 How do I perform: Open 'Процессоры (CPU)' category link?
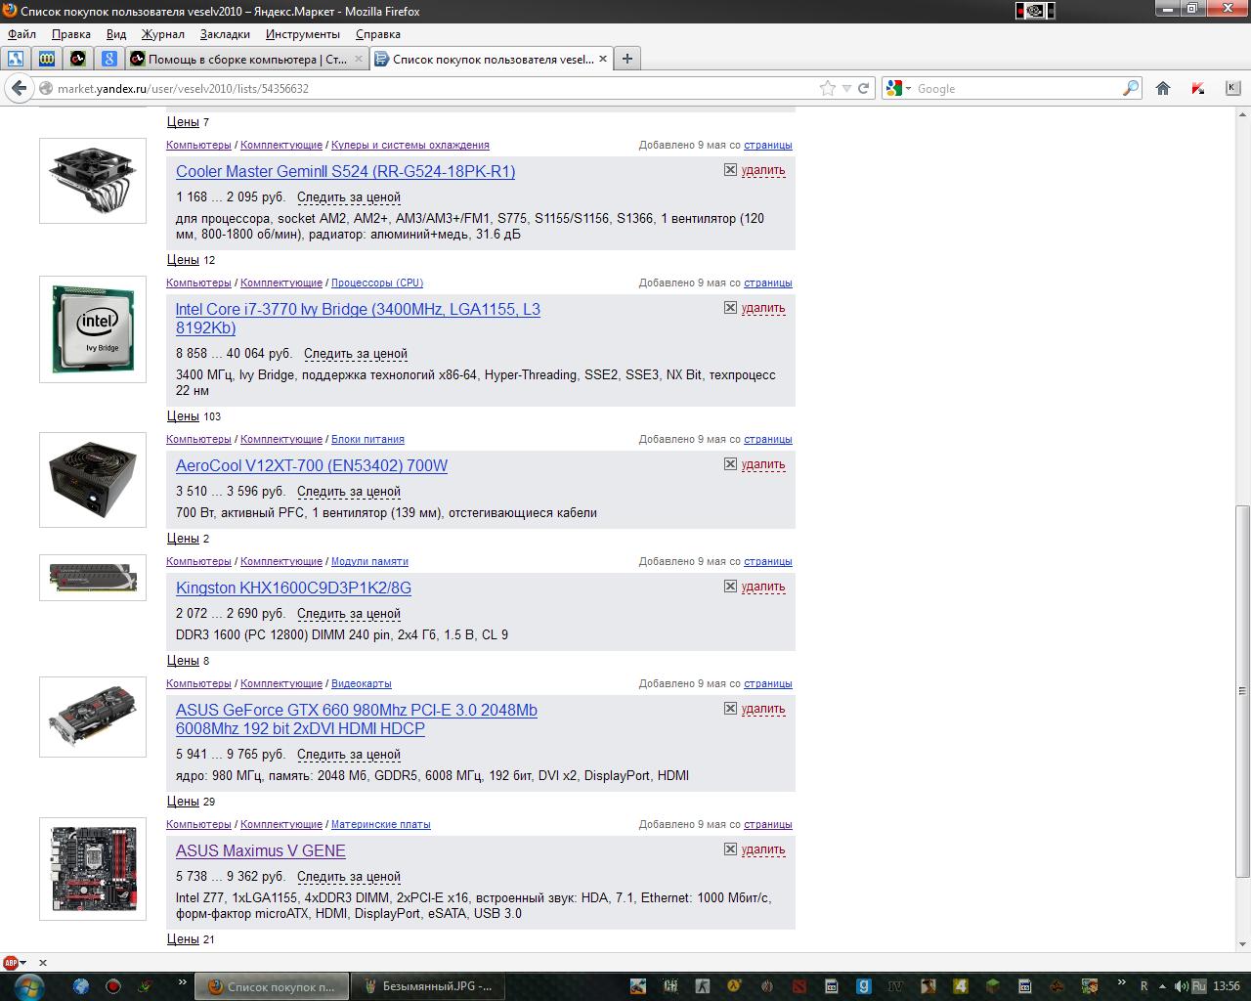377,283
